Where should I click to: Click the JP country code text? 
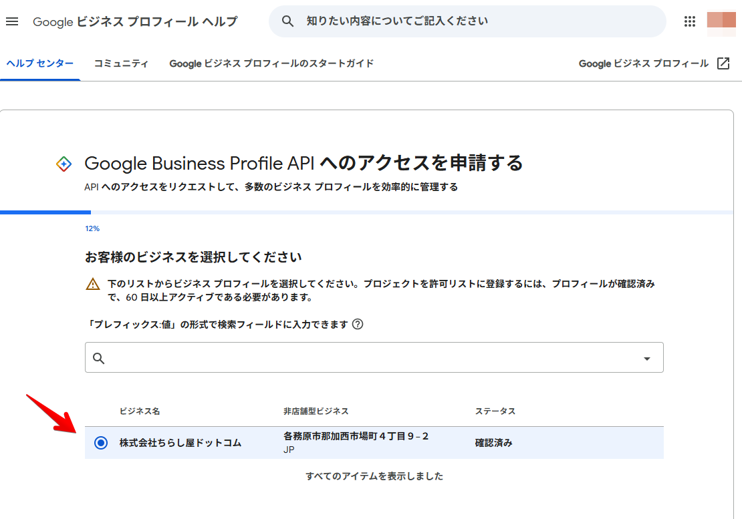coord(289,450)
